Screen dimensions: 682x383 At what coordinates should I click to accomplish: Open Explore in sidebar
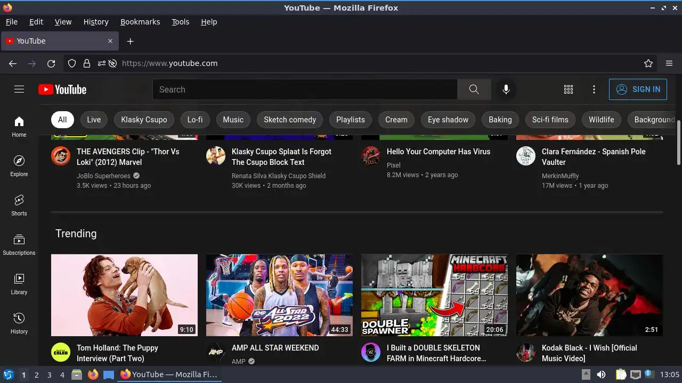tap(19, 166)
